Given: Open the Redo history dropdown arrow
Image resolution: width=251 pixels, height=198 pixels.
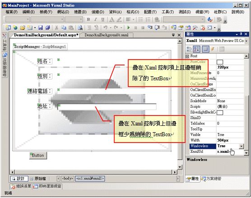Looking at the screenshot, I should click(x=121, y=28).
